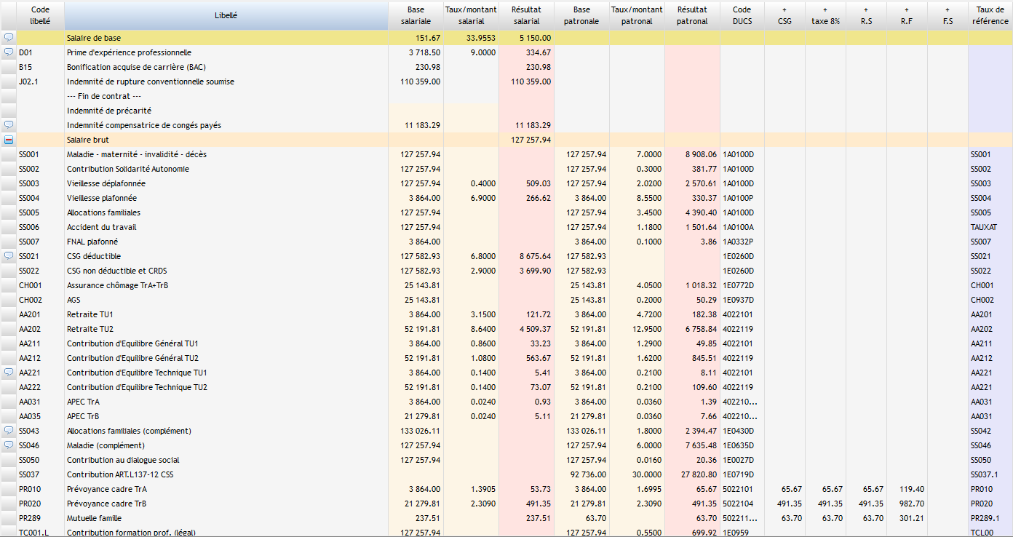Image resolution: width=1013 pixels, height=537 pixels.
Task: Click the Base patronale column header
Action: (x=581, y=15)
